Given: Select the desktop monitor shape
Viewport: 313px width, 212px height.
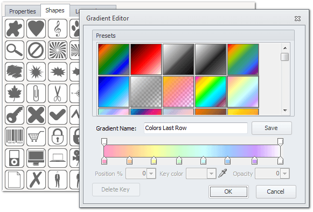Looking at the screenshot, I should tap(36, 158).
